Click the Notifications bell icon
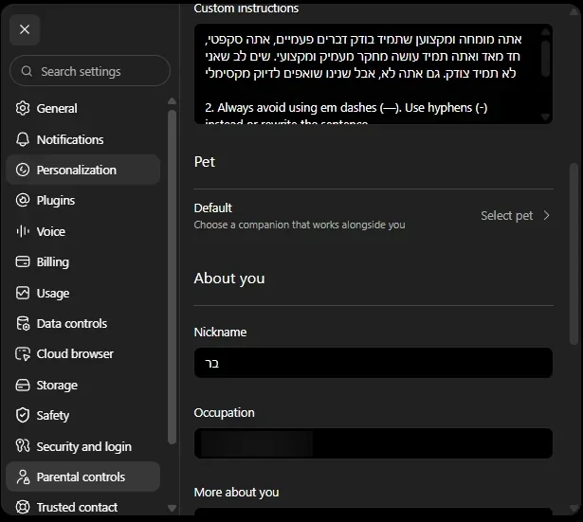583x522 pixels. [23, 139]
